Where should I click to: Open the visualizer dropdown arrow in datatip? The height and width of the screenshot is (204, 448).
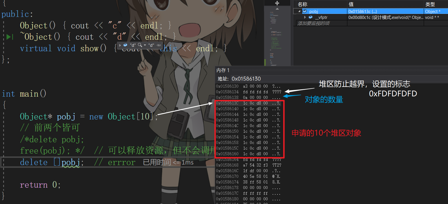(145, 45)
